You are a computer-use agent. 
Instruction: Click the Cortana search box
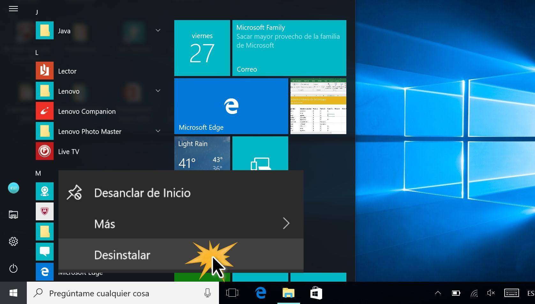[x=123, y=293]
